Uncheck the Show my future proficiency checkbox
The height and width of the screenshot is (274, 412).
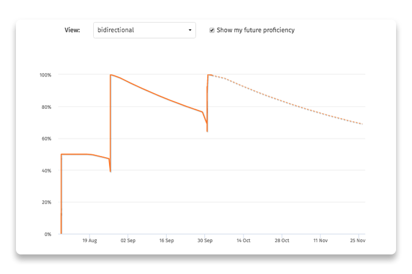(212, 30)
